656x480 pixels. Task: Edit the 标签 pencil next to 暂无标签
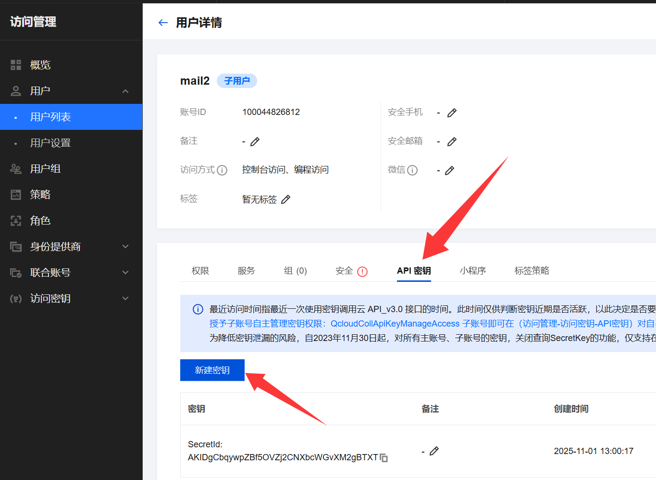pyautogui.click(x=285, y=199)
